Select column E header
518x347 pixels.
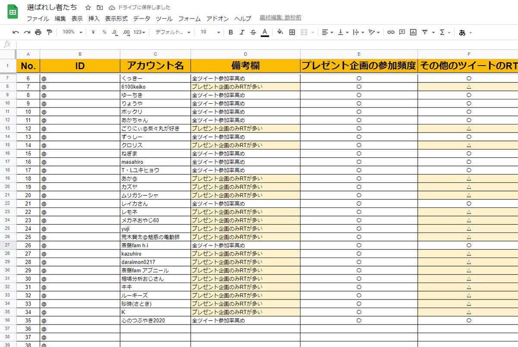[x=359, y=54]
